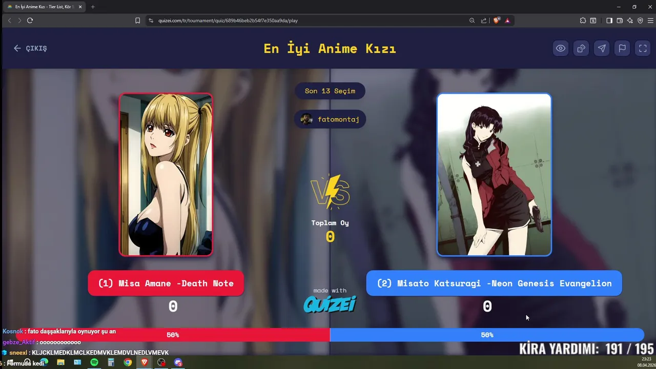656x369 pixels.
Task: Open the tab search toolbar icon
Action: point(593,20)
